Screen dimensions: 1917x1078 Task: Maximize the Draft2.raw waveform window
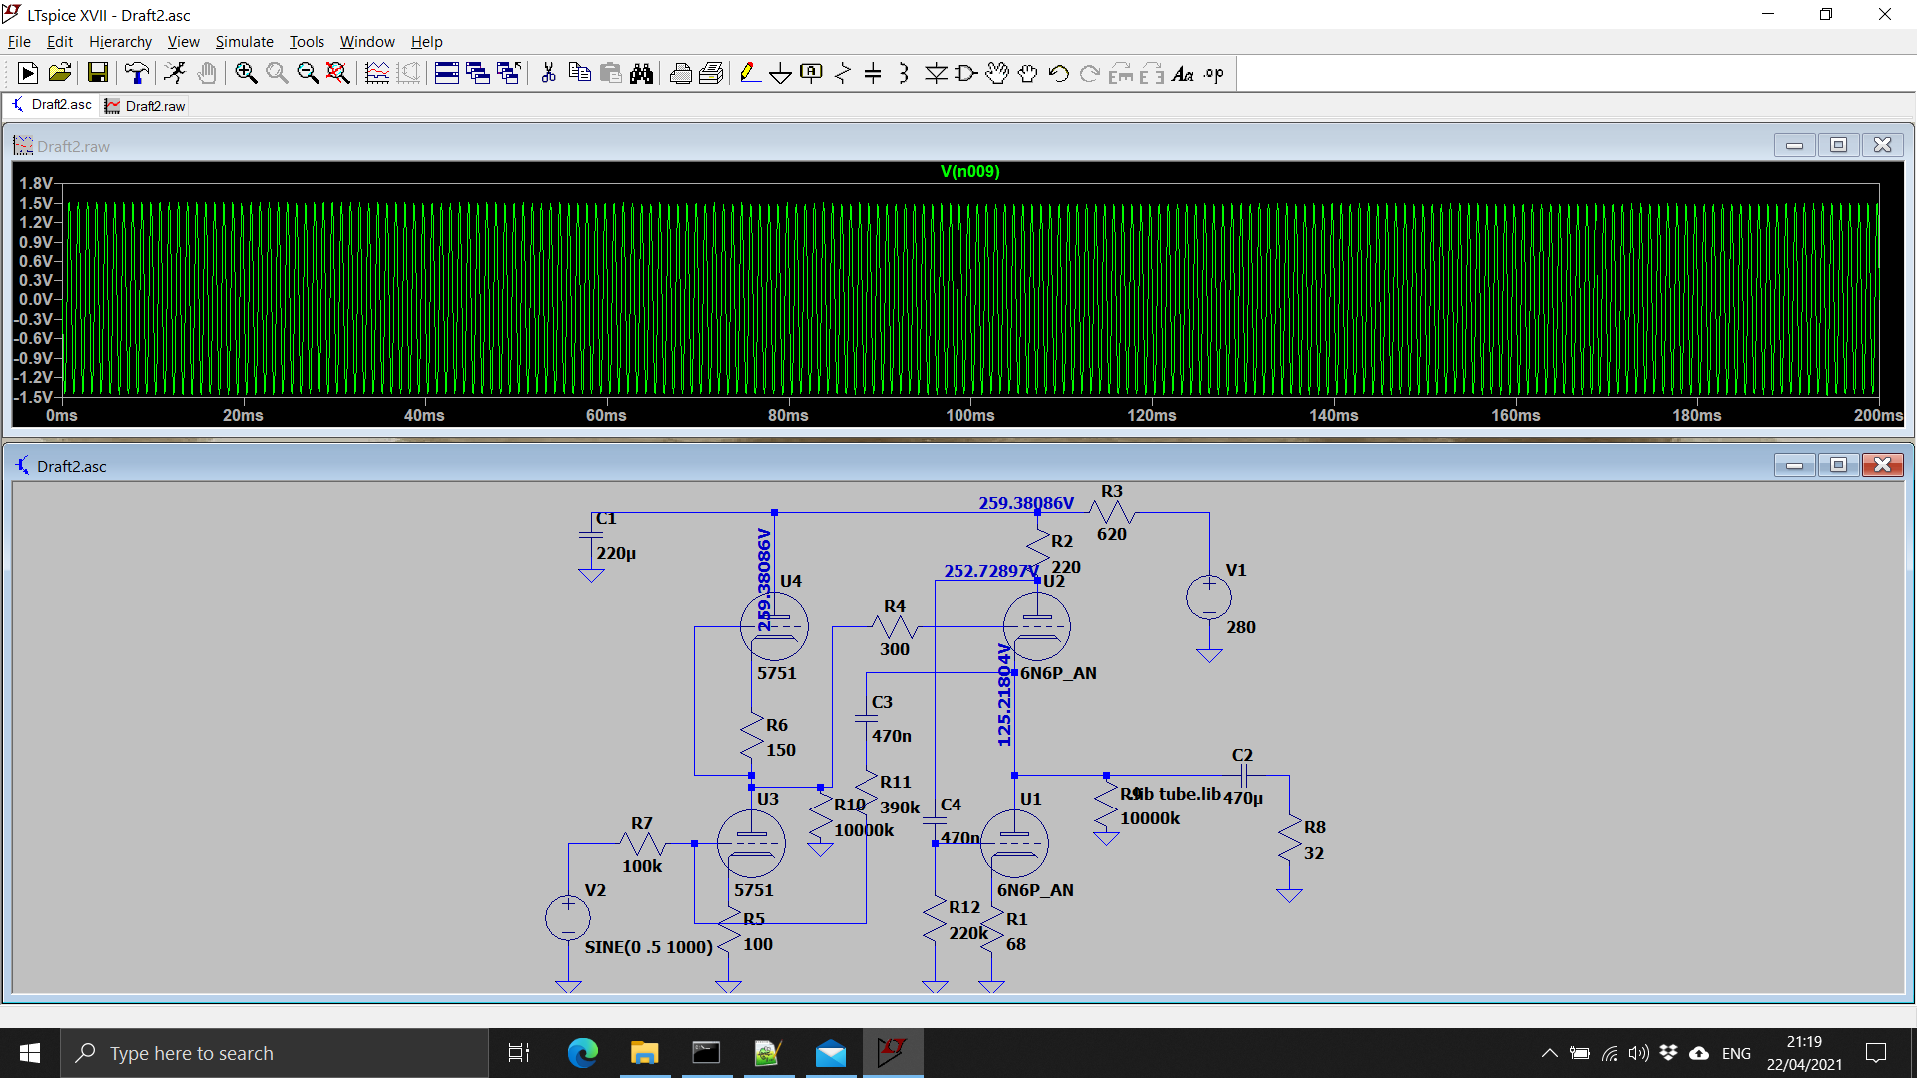1838,145
